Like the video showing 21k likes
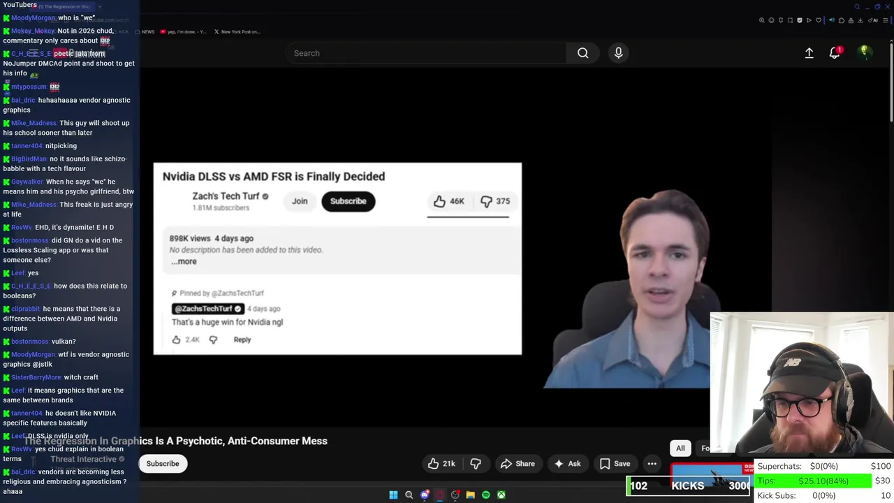894x503 pixels. tap(441, 464)
